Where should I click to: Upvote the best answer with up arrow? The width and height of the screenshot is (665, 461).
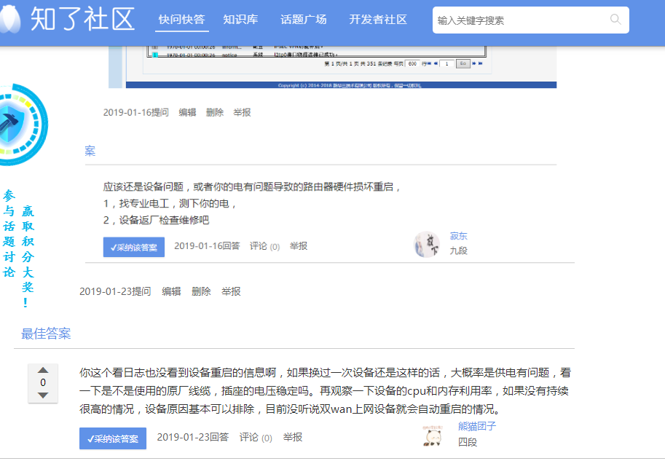[x=43, y=370]
